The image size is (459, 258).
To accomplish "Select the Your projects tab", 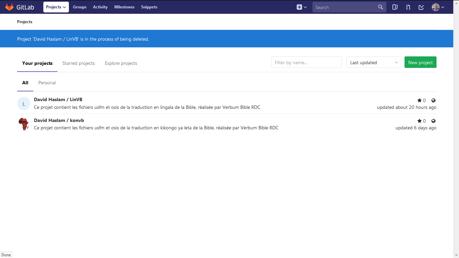I will pyautogui.click(x=37, y=63).
